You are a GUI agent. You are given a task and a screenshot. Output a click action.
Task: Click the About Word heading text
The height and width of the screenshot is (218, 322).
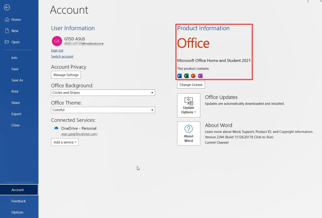[x=219, y=125]
